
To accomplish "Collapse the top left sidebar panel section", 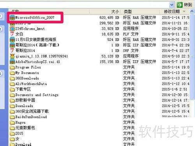I will [x=1, y=16].
